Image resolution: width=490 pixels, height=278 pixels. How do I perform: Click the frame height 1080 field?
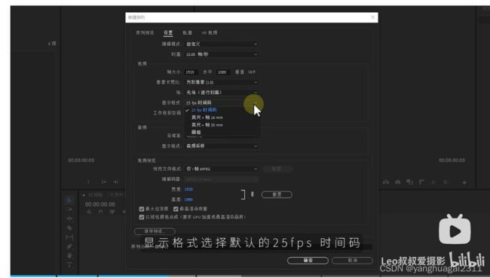click(223, 72)
